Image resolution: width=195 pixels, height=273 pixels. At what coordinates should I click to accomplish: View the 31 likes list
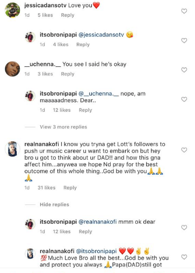click(46, 188)
